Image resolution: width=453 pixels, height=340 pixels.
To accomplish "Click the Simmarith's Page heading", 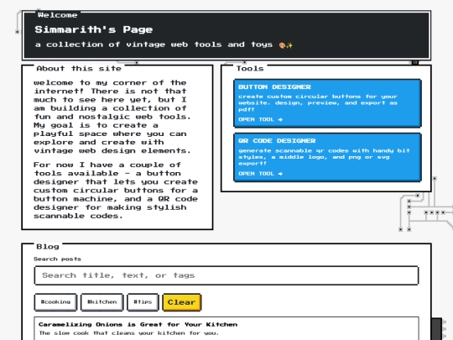I will point(94,29).
